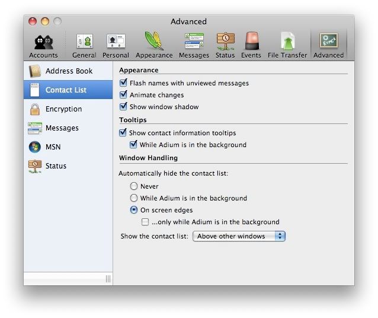Select MSN in the sidebar list
This screenshot has width=378, height=318.
tap(53, 147)
